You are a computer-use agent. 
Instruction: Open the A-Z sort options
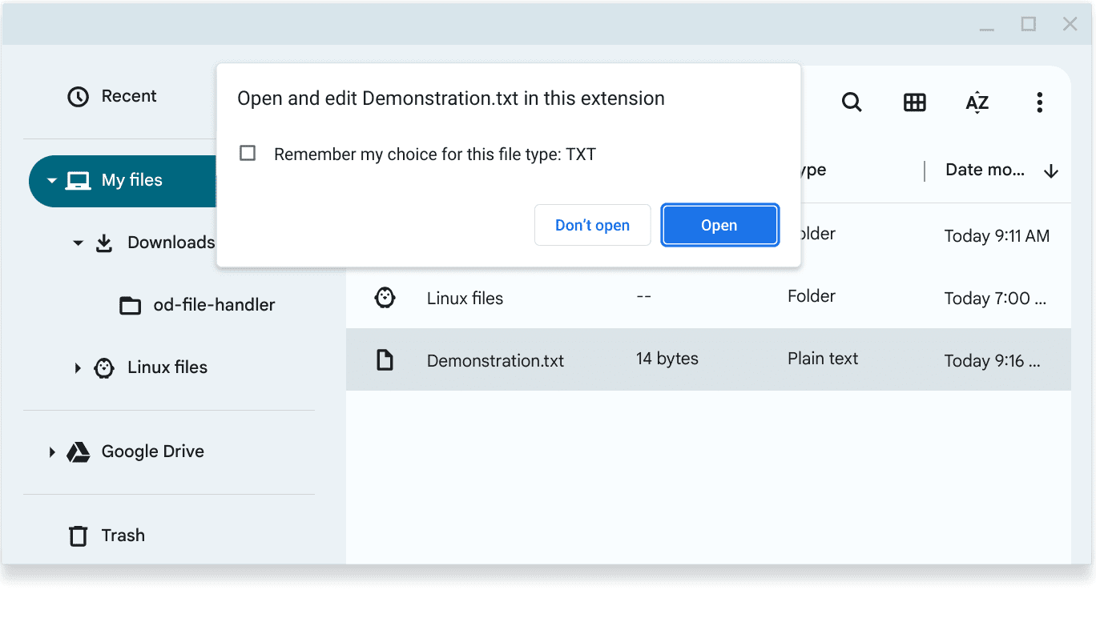point(977,102)
